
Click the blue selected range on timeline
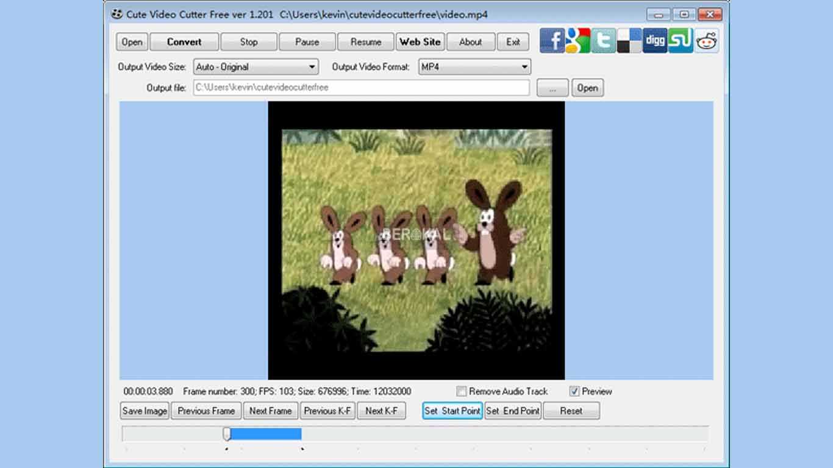coord(266,434)
